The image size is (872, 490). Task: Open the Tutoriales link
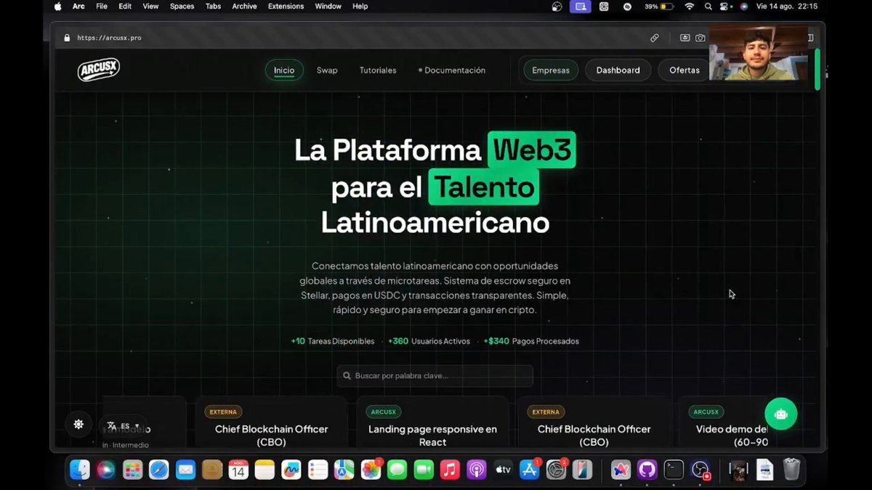(378, 70)
